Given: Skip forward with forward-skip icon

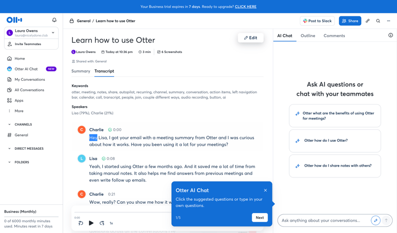Looking at the screenshot, I should click(x=102, y=223).
